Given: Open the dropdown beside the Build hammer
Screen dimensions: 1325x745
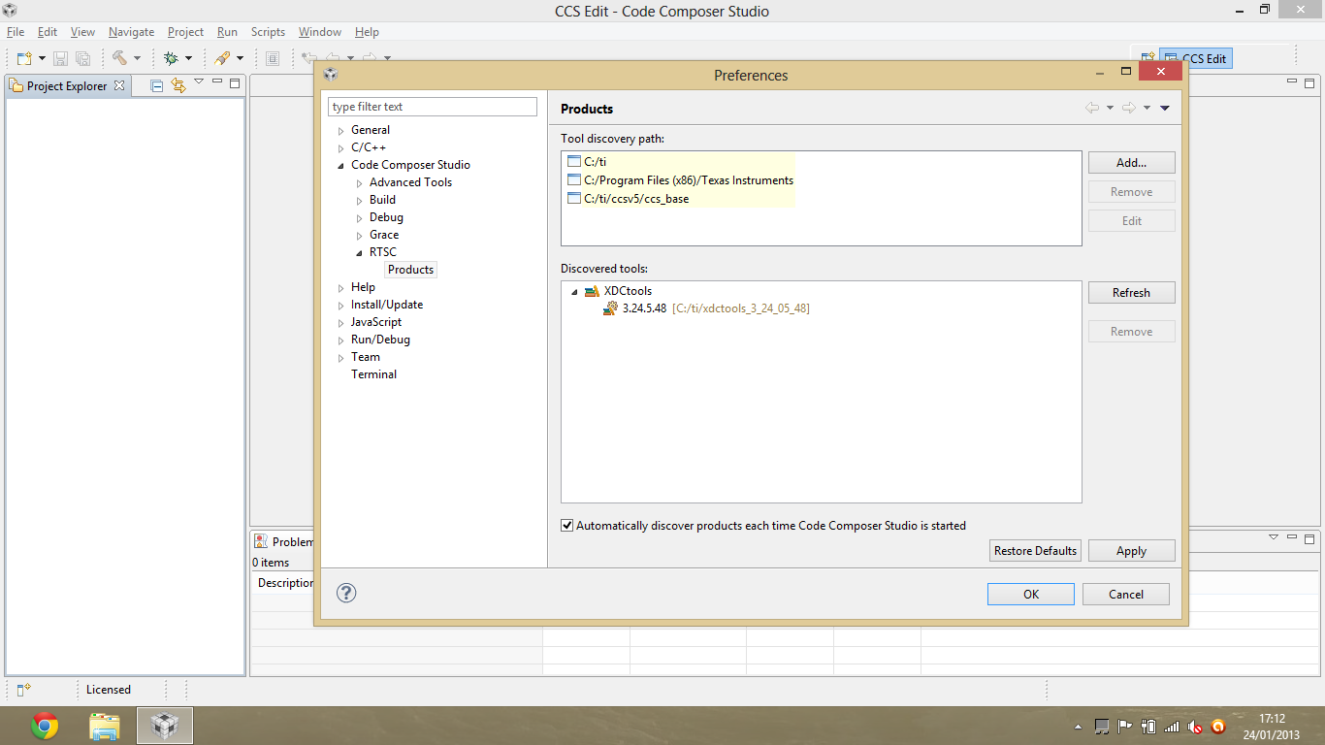Looking at the screenshot, I should point(137,58).
